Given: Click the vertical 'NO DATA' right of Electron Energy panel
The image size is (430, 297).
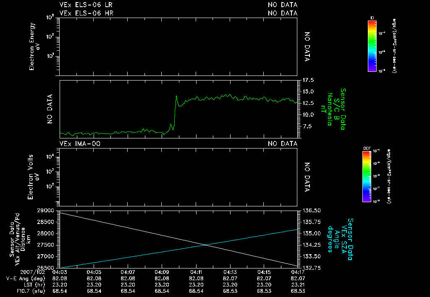Looking at the screenshot, I should pyautogui.click(x=307, y=47).
